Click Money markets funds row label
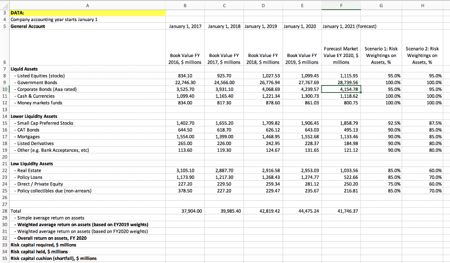Viewport: 450px width, 263px height. [x=38, y=103]
